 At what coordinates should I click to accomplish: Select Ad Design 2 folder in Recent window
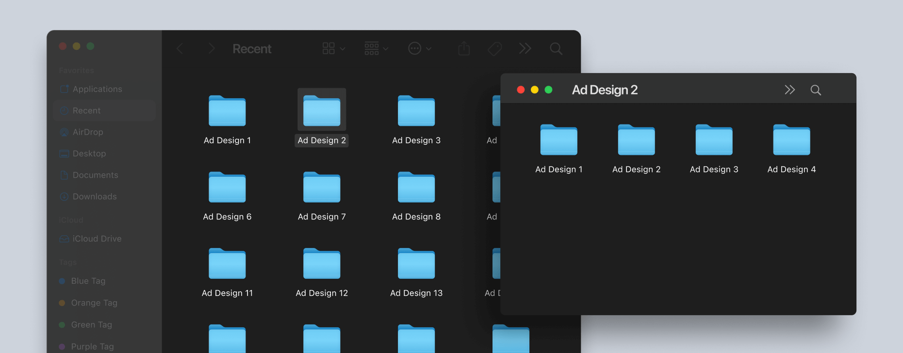pos(322,111)
